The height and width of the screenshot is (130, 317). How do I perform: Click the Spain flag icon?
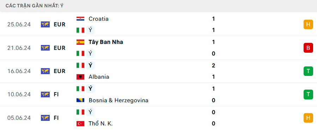pyautogui.click(x=80, y=42)
